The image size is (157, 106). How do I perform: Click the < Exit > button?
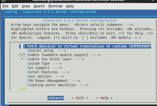tap(80, 98)
